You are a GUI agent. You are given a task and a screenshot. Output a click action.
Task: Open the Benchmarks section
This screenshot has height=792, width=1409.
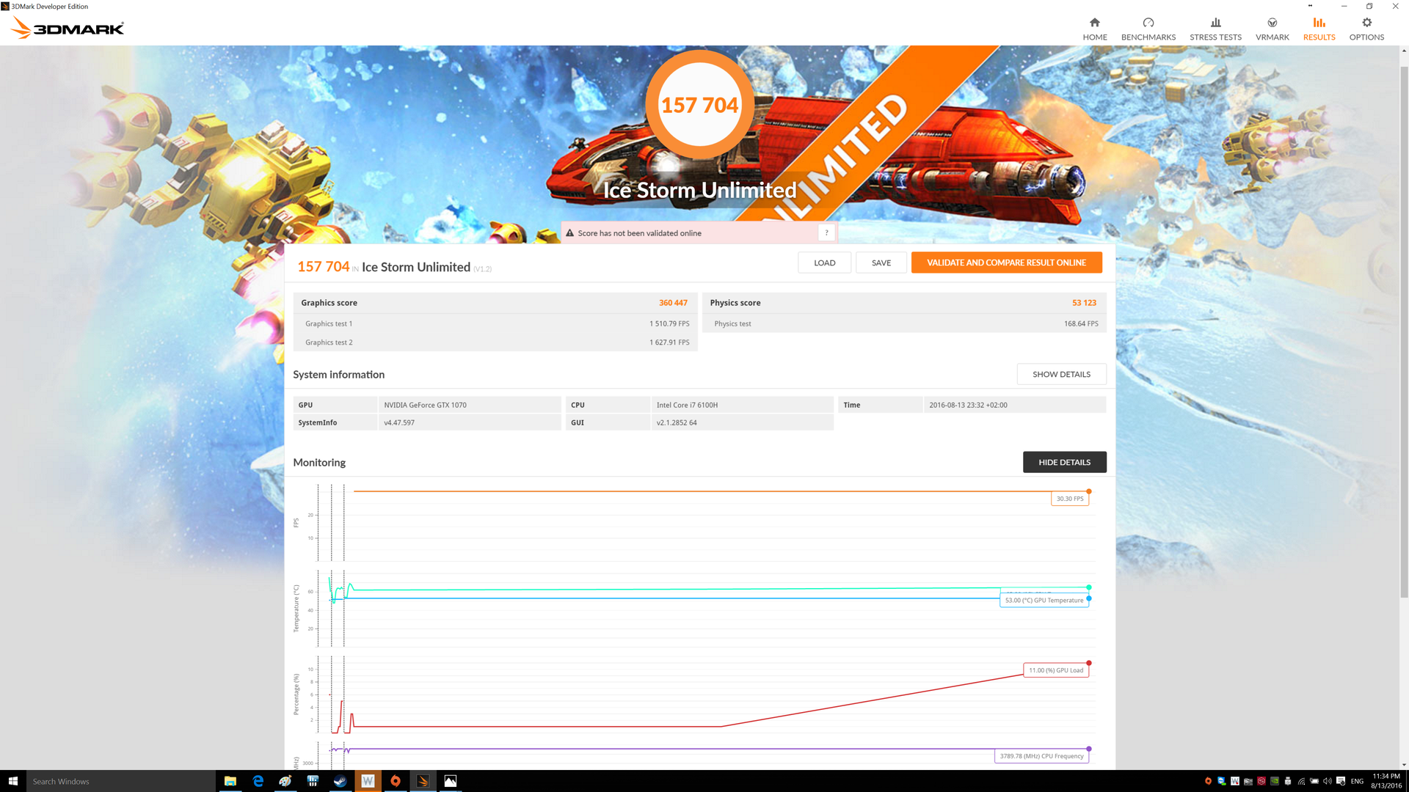(x=1148, y=29)
